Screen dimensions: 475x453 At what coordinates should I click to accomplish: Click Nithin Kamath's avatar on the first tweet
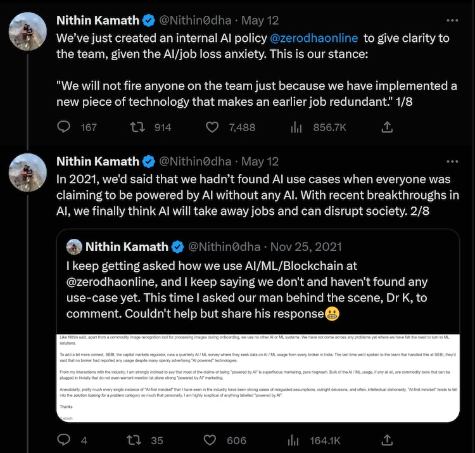(x=28, y=32)
